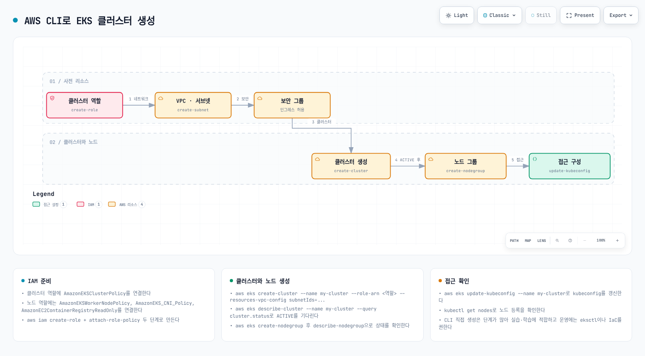The height and width of the screenshot is (356, 645).
Task: Click the 'aws eks update-kubeconfig' line
Action: (x=530, y=297)
